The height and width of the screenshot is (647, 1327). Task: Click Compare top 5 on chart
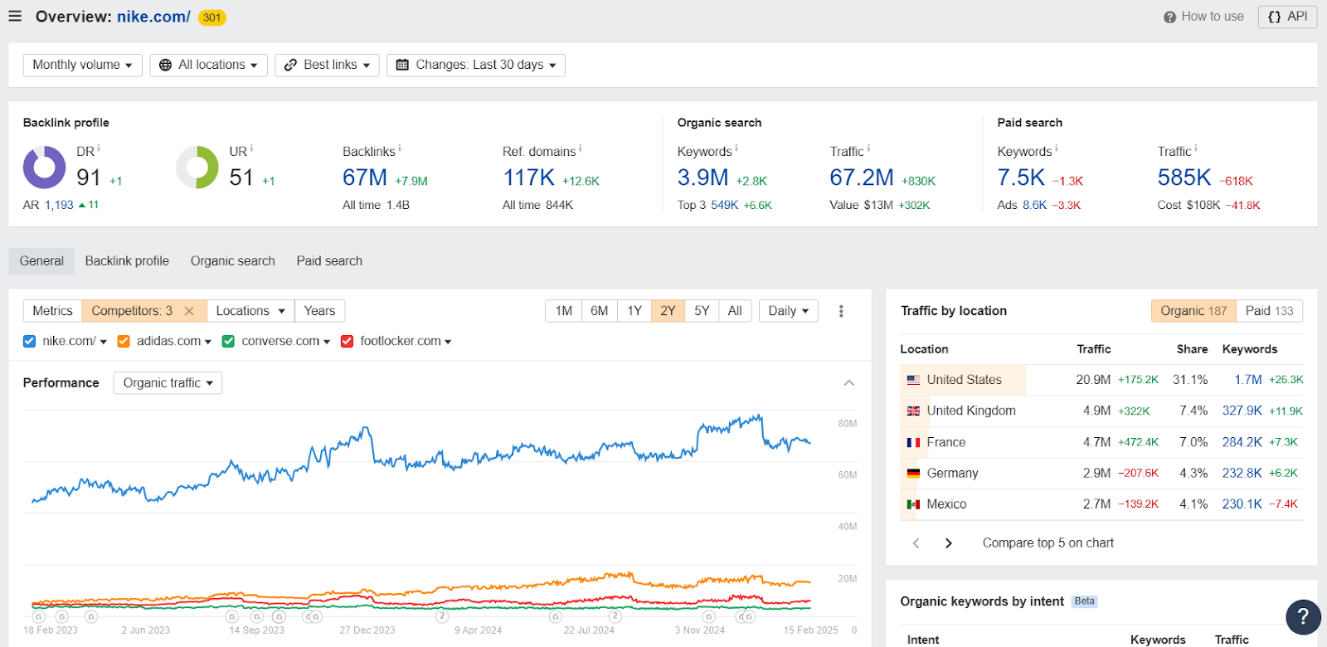point(1048,543)
